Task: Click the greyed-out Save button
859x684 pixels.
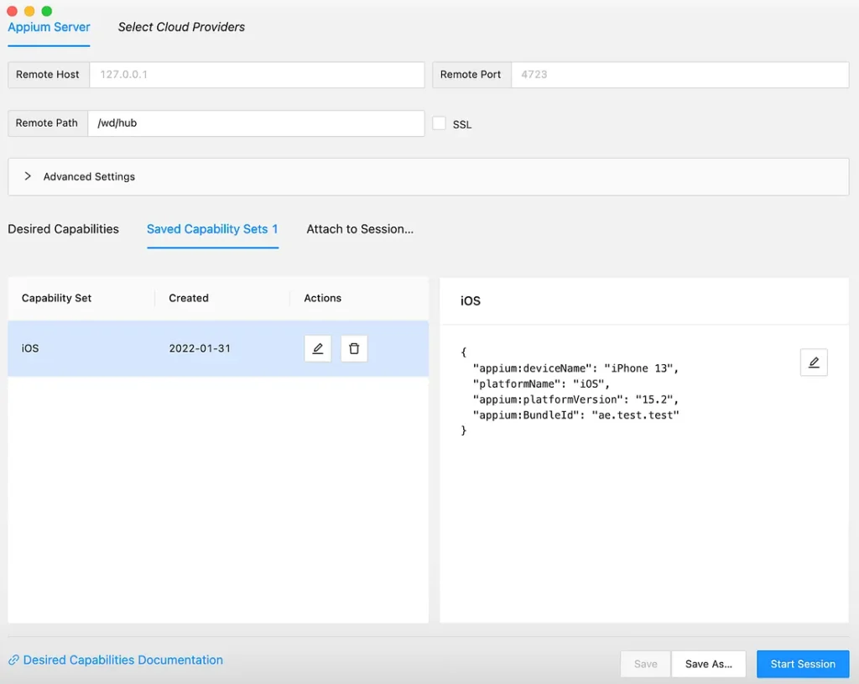Action: (645, 664)
